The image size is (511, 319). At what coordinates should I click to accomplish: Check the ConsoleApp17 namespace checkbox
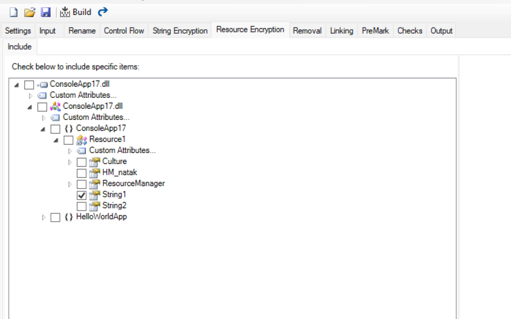pos(55,129)
